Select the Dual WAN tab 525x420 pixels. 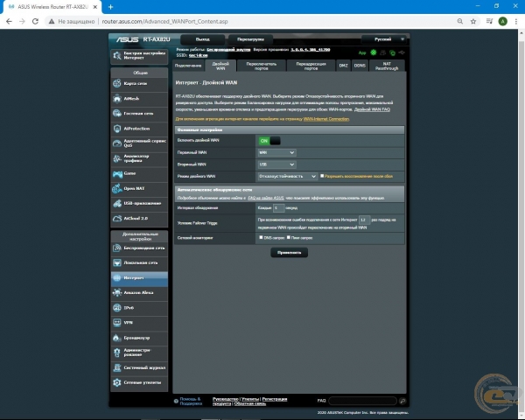pyautogui.click(x=220, y=66)
